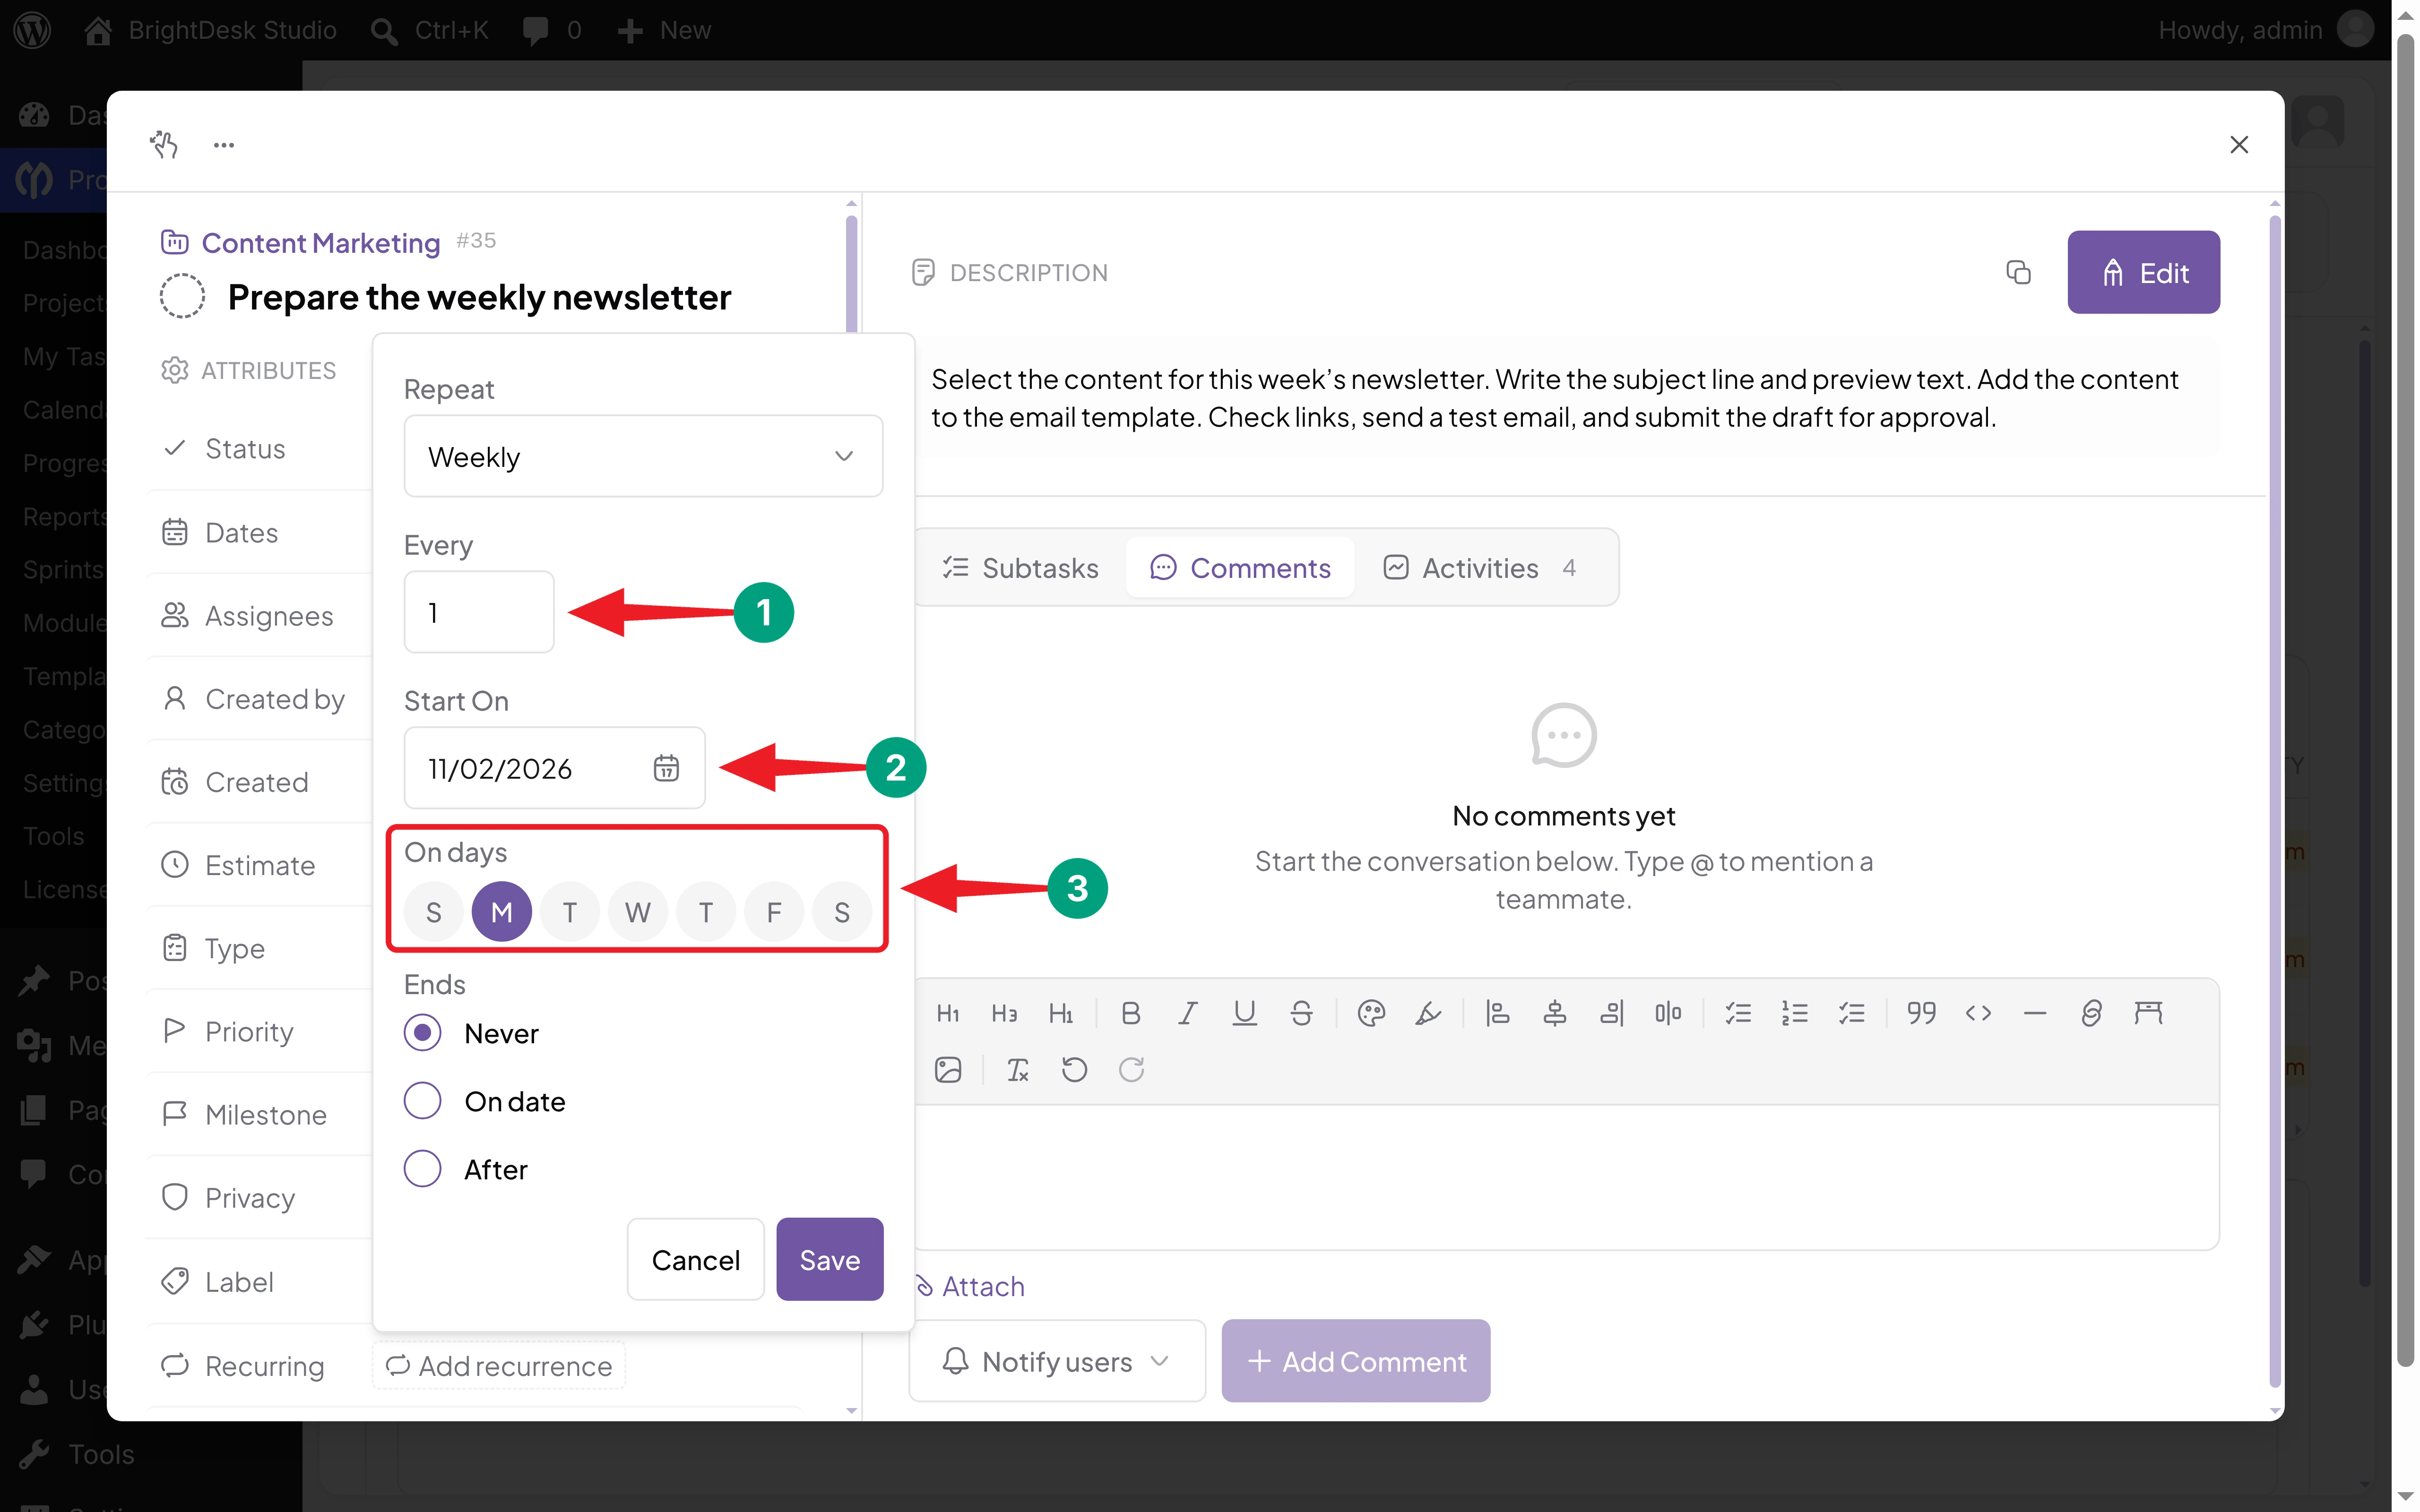
Task: Add a hyperlink with link icon
Action: coord(2091,1013)
